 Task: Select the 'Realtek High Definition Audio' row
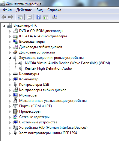pyautogui.click(x=48, y=68)
